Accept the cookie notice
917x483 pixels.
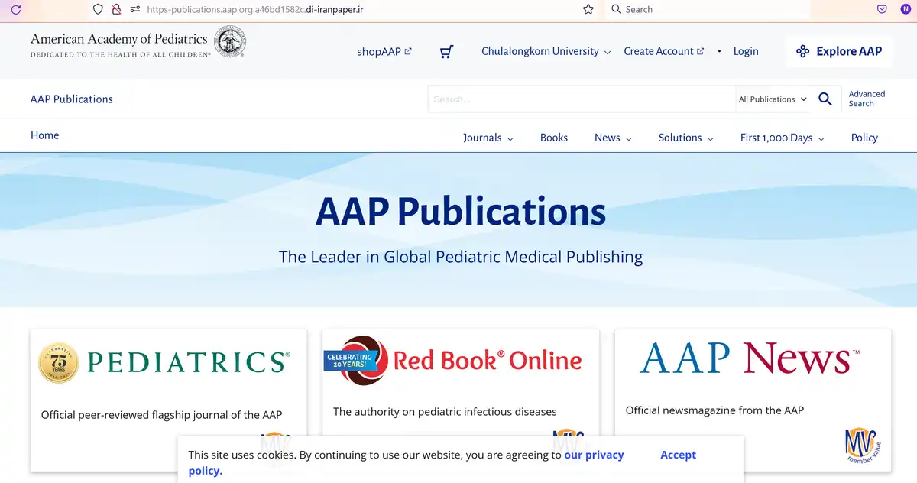[x=678, y=455]
